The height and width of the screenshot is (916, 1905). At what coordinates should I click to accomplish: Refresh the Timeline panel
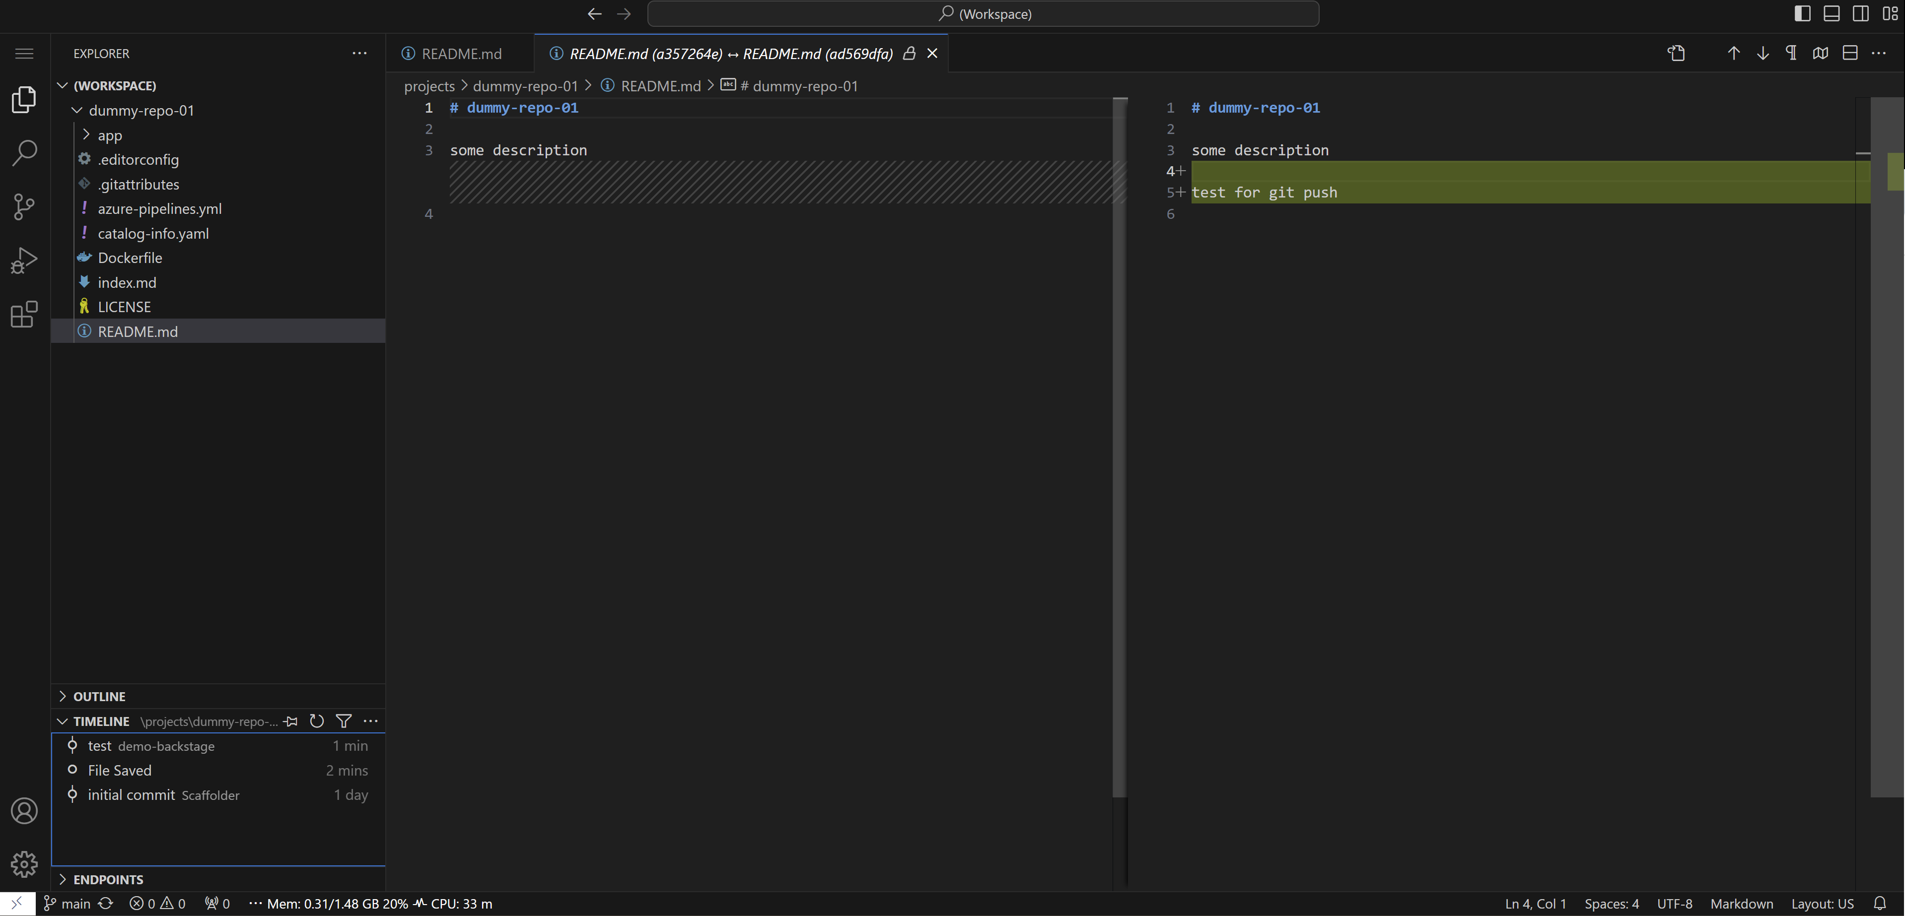click(x=317, y=721)
